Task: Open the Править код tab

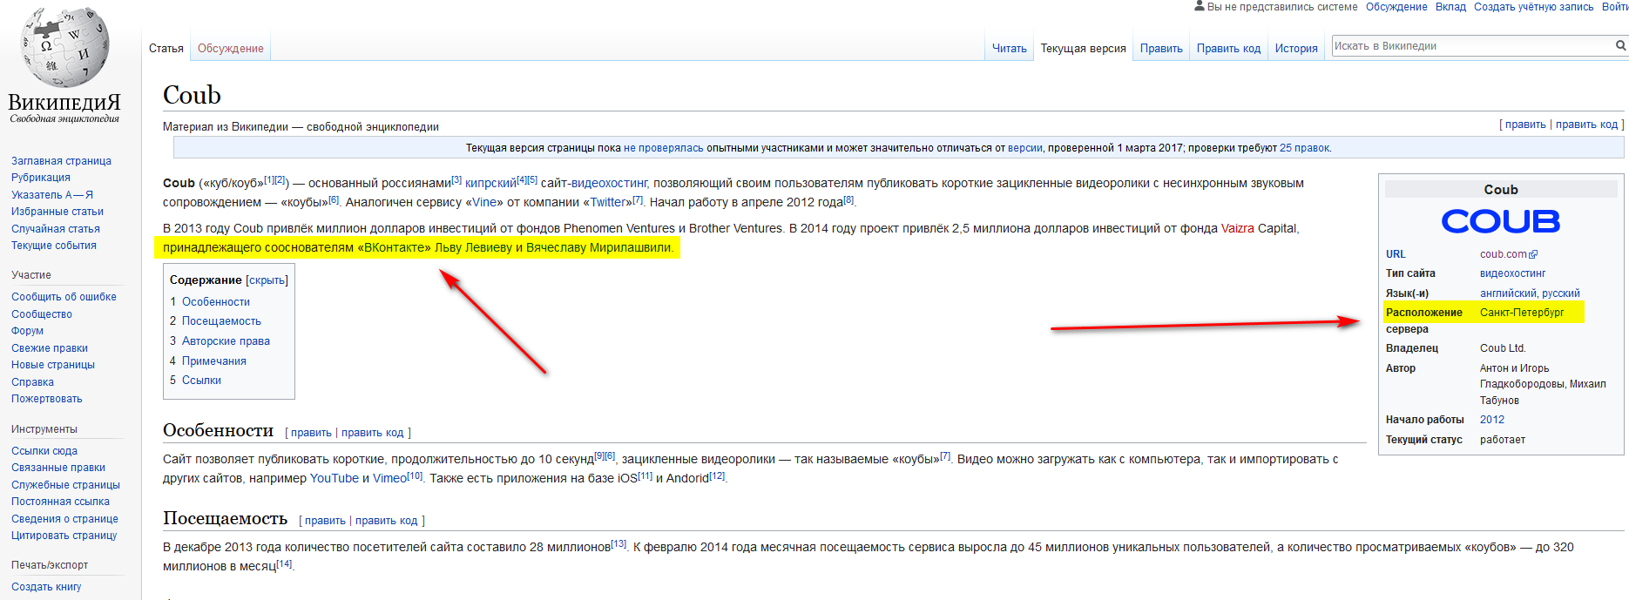Action: [x=1228, y=49]
